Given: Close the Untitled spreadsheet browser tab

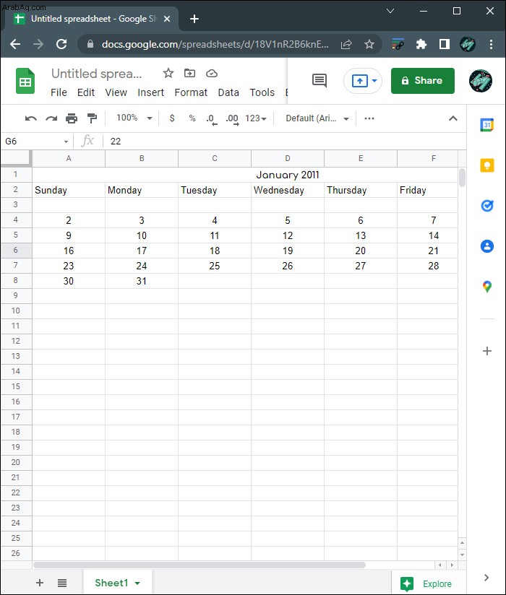Looking at the screenshot, I should click(167, 19).
